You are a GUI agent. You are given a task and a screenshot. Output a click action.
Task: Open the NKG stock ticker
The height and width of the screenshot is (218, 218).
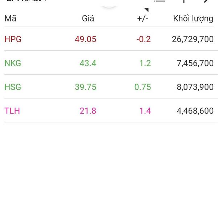pos(13,63)
